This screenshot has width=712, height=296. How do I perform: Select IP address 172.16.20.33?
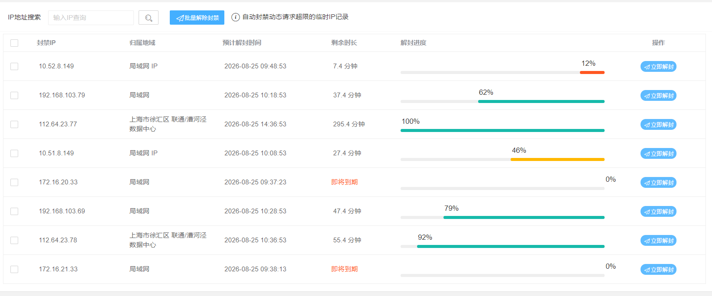coord(58,182)
